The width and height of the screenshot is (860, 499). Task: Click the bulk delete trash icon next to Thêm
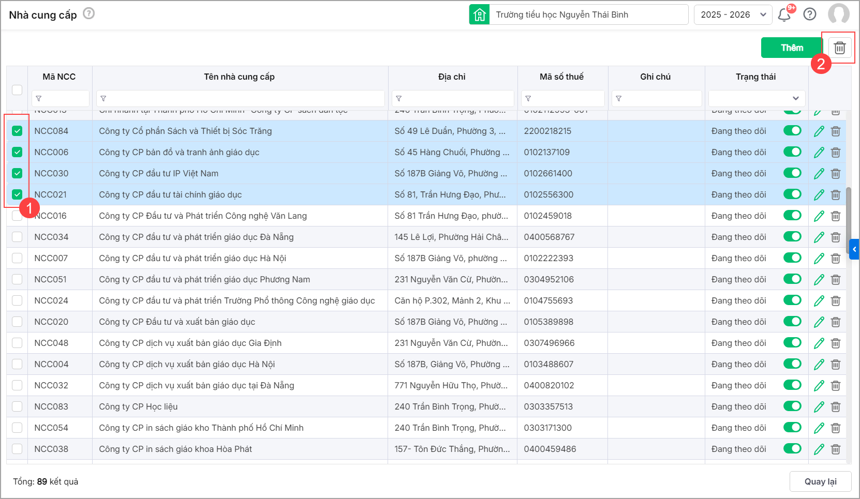click(839, 48)
